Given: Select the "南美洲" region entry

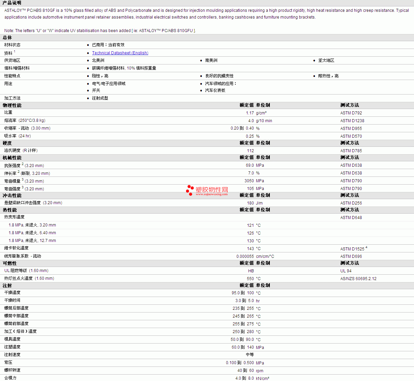Looking at the screenshot, I should [x=211, y=60].
